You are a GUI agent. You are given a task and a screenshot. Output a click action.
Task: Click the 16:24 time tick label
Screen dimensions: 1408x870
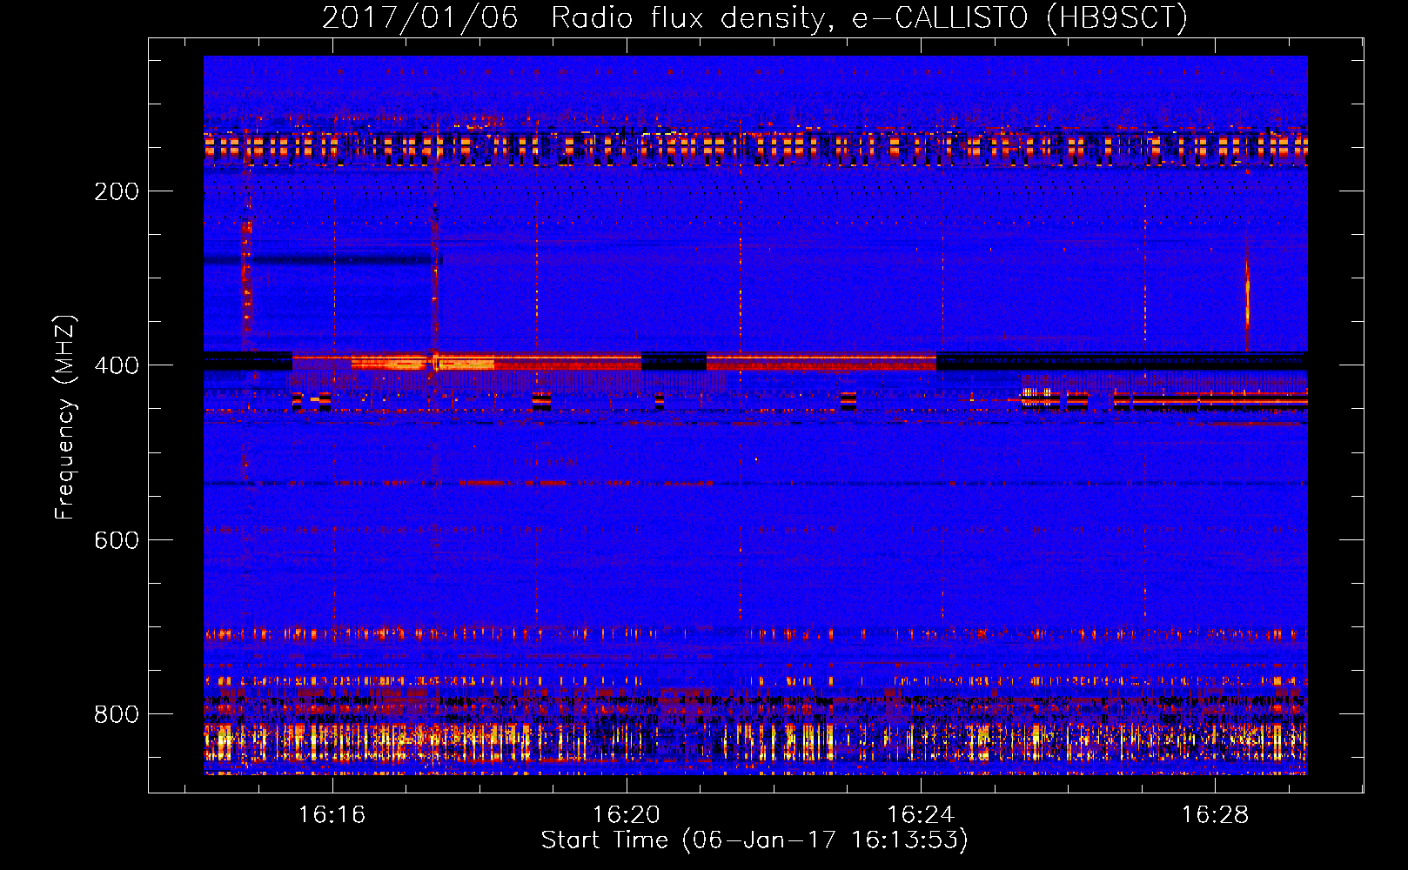pyautogui.click(x=920, y=814)
